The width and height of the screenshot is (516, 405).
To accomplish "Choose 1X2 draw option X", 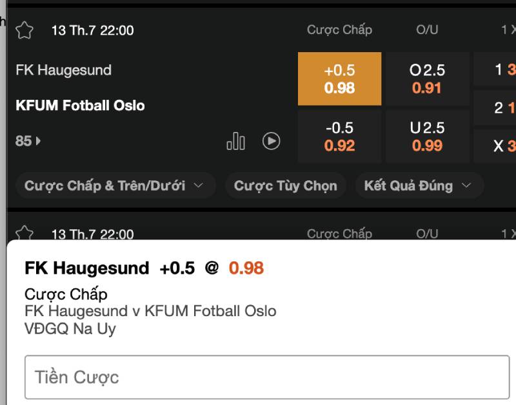I will [497, 146].
